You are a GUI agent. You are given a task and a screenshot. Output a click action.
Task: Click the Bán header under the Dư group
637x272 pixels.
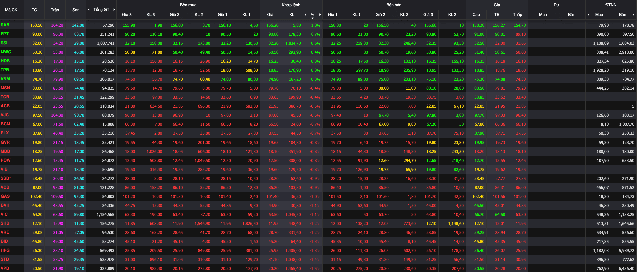tap(572, 15)
